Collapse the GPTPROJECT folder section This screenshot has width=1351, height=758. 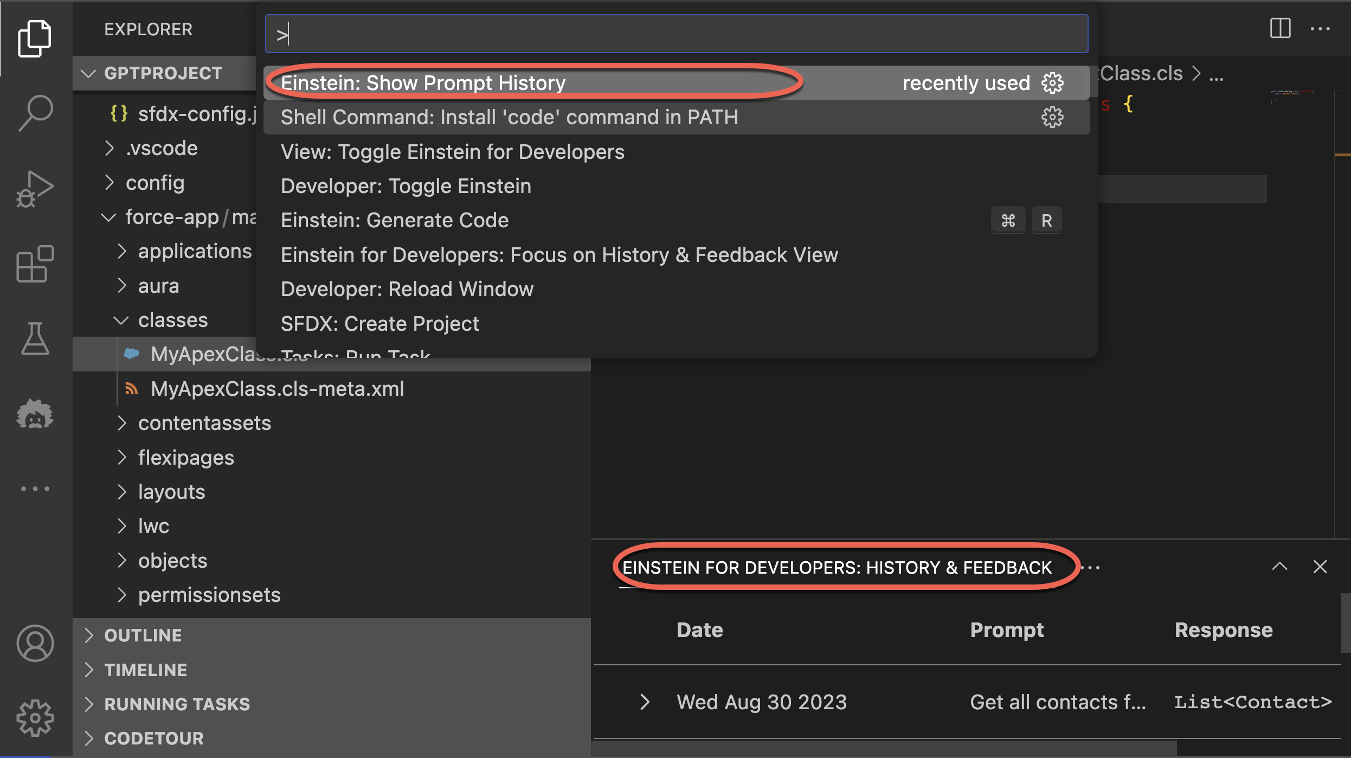164,73
